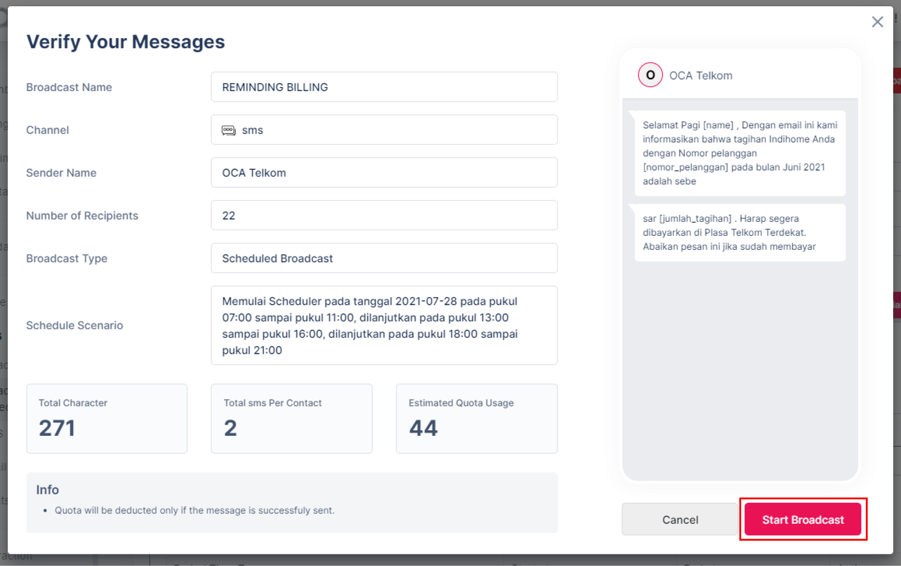
Task: Close the Verify Your Messages dialog
Action: [877, 22]
